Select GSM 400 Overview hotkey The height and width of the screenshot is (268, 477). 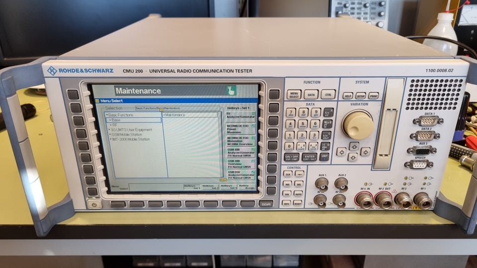tap(240, 164)
